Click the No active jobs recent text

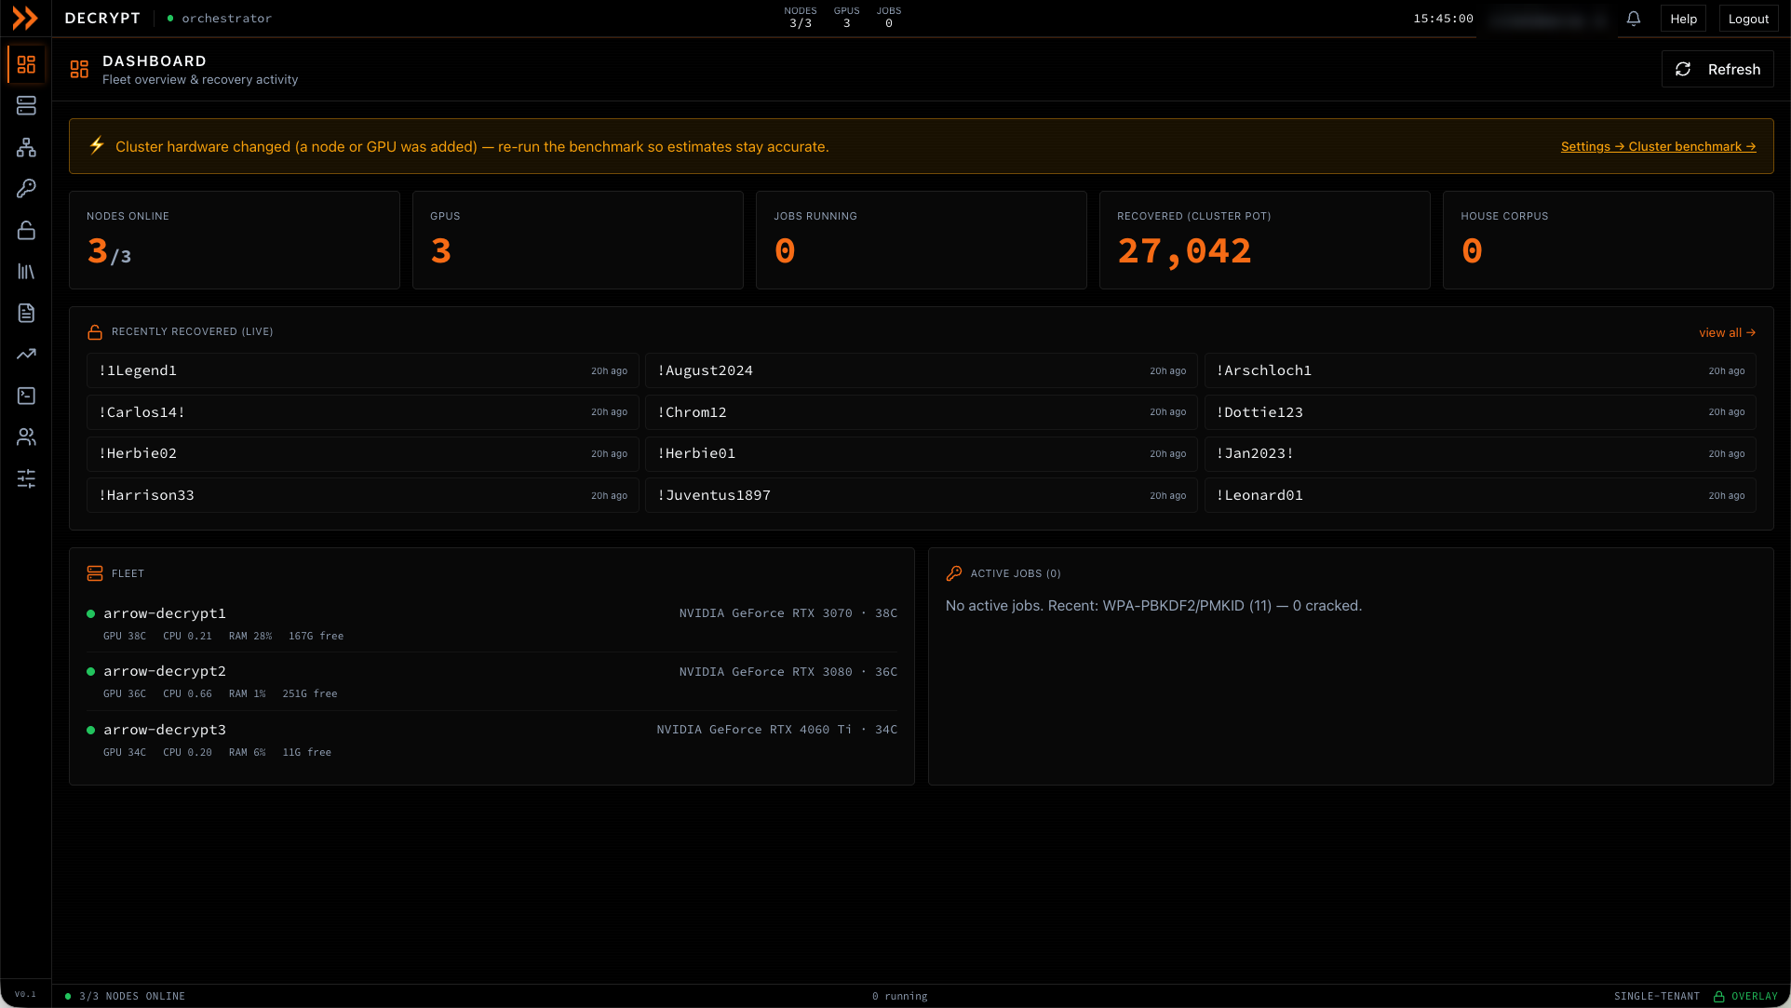(1153, 606)
